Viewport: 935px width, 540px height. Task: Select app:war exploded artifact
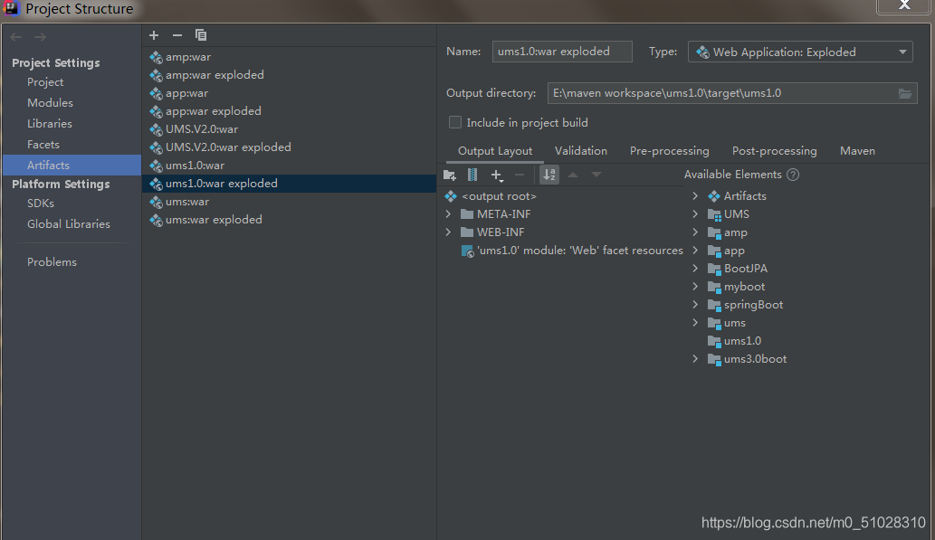click(289, 111)
